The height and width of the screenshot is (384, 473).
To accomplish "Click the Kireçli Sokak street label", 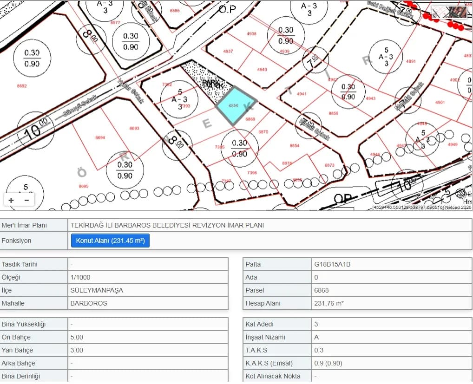I will tap(314, 130).
